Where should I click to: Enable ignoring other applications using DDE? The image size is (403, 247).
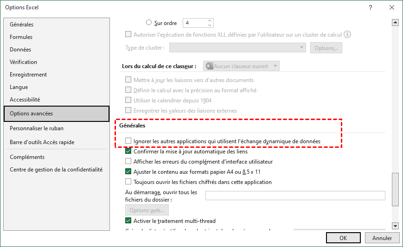(x=128, y=141)
